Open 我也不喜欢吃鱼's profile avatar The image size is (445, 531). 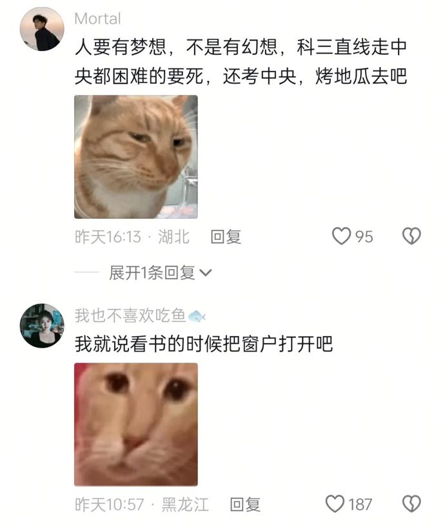pyautogui.click(x=42, y=326)
